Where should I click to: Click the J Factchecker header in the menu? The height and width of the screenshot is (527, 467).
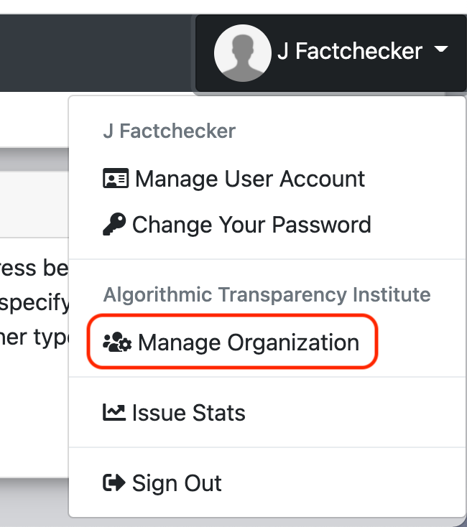coord(169,131)
